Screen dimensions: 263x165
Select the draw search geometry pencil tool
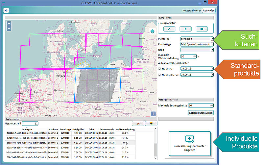(x=169, y=29)
